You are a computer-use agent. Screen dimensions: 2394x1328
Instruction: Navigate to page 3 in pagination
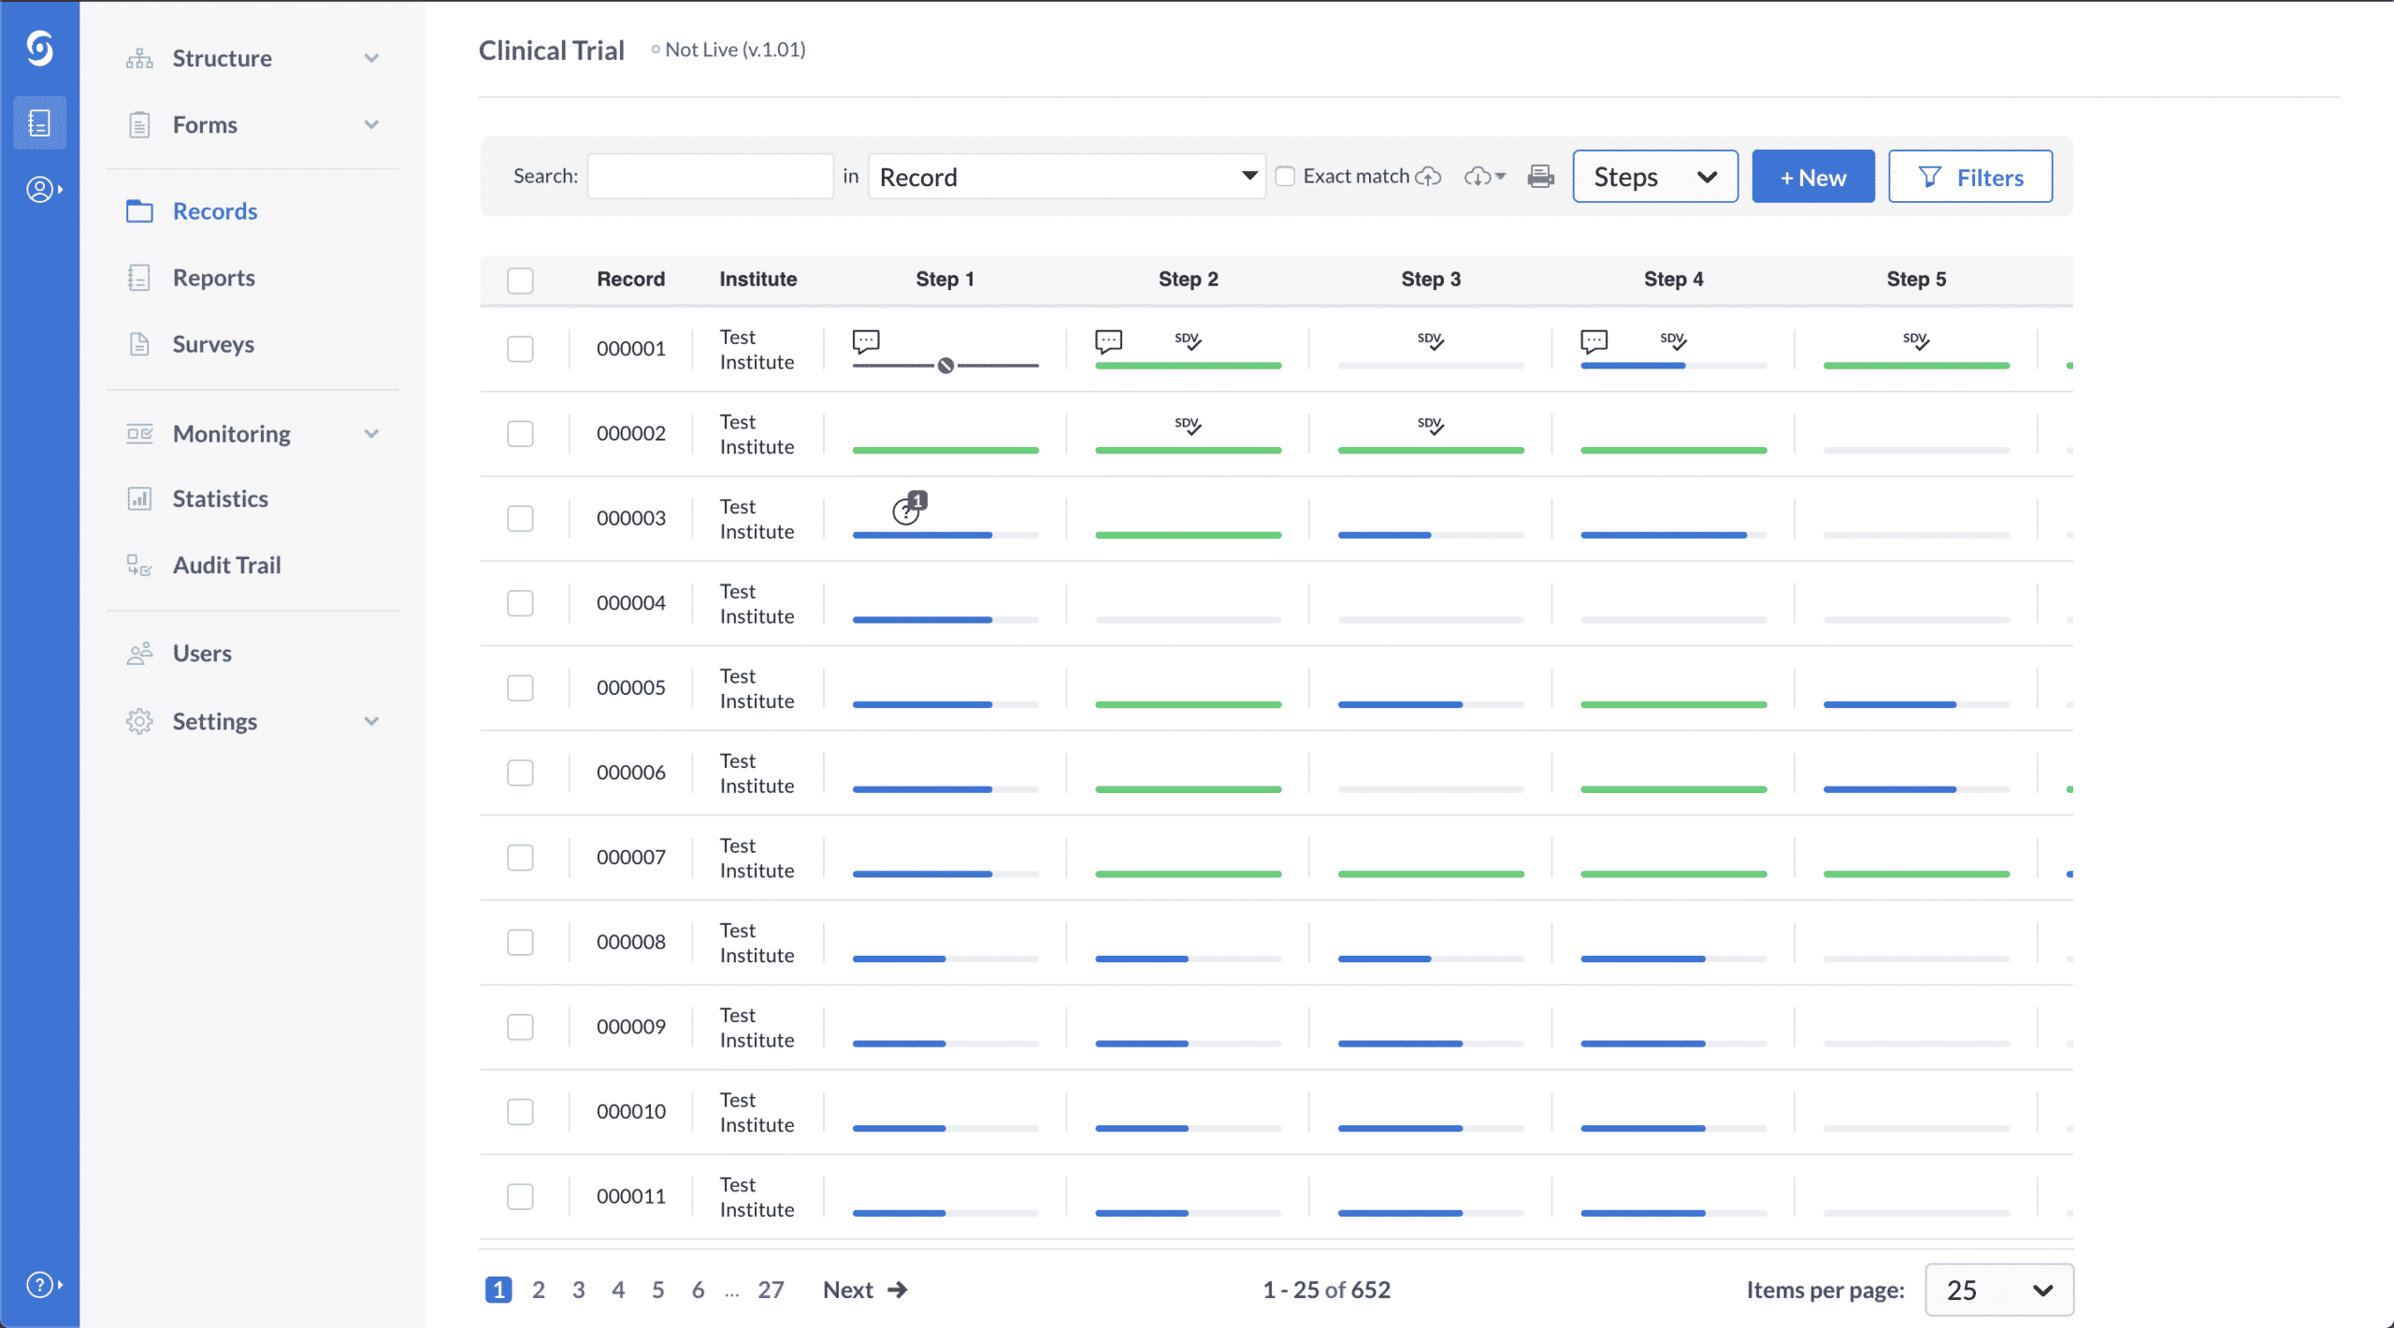click(577, 1291)
